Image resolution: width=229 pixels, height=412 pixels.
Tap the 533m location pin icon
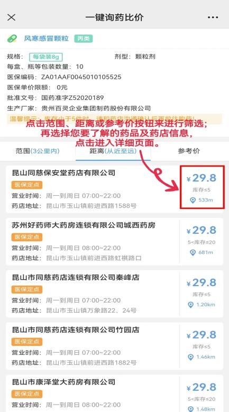pyautogui.click(x=193, y=200)
